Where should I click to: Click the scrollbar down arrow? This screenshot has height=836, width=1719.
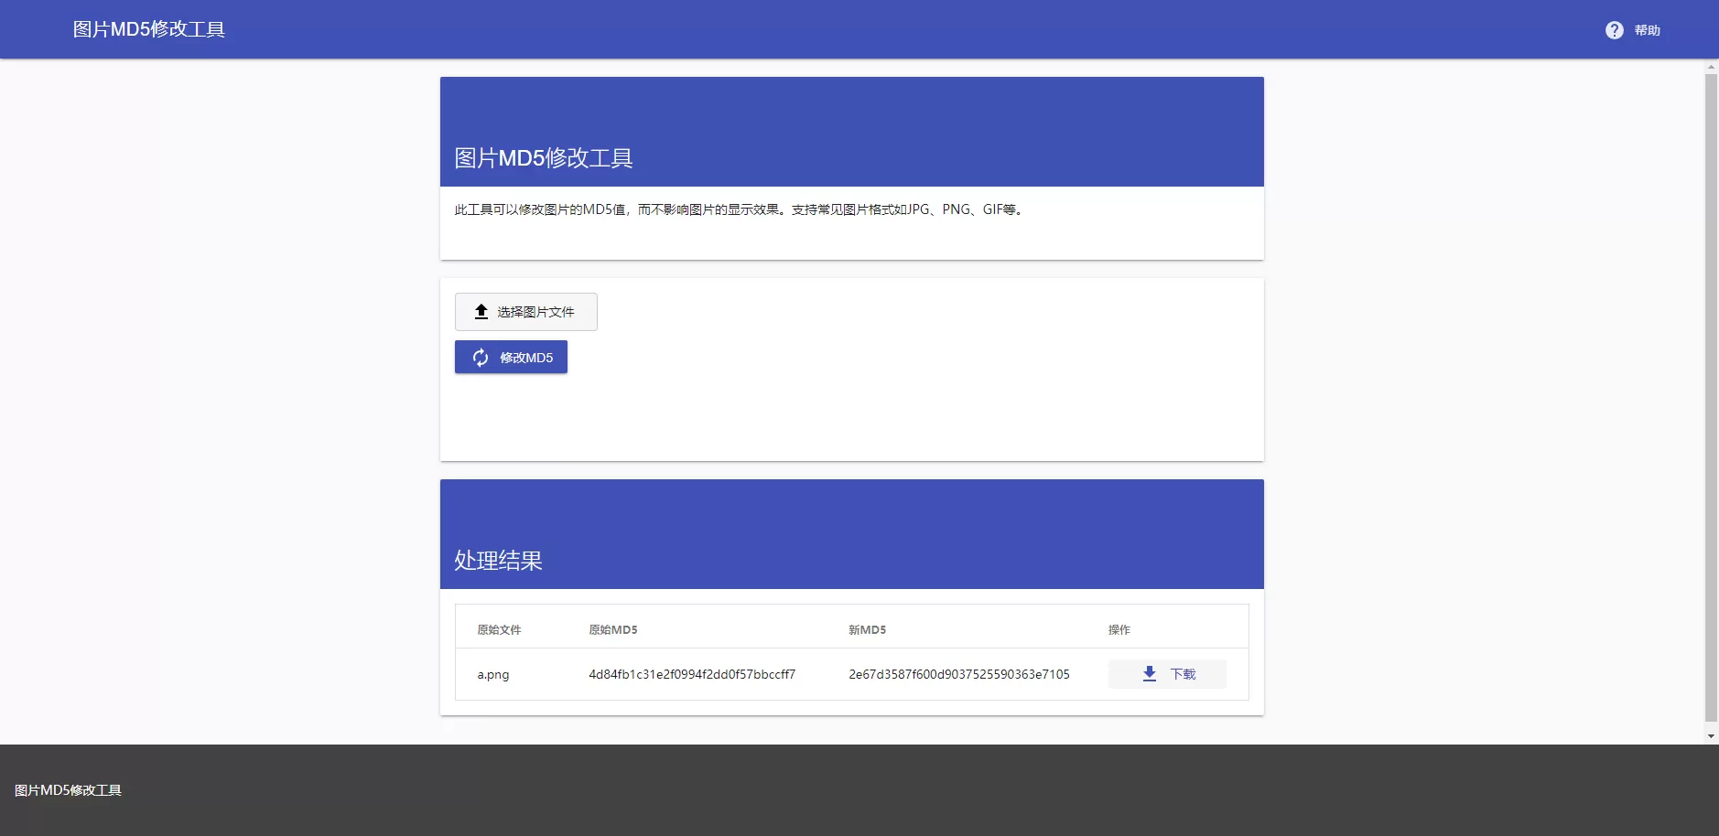pos(1711,736)
